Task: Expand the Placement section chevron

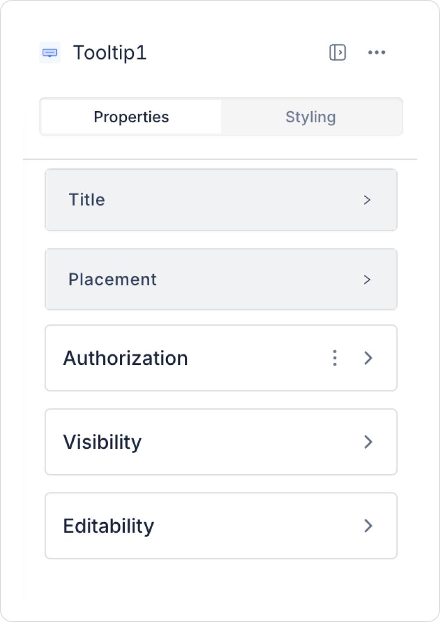Action: pyautogui.click(x=367, y=279)
